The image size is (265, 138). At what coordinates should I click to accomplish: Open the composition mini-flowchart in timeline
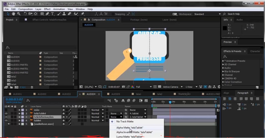109,101
